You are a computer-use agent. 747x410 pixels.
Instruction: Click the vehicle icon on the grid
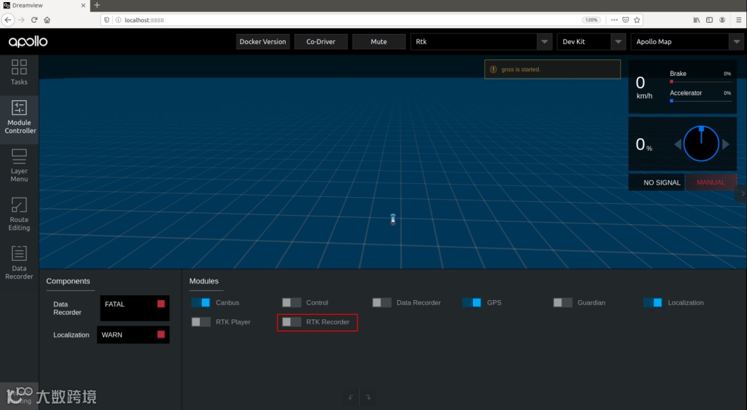pyautogui.click(x=393, y=219)
